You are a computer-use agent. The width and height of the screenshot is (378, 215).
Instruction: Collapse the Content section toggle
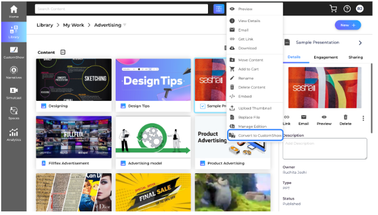63,52
